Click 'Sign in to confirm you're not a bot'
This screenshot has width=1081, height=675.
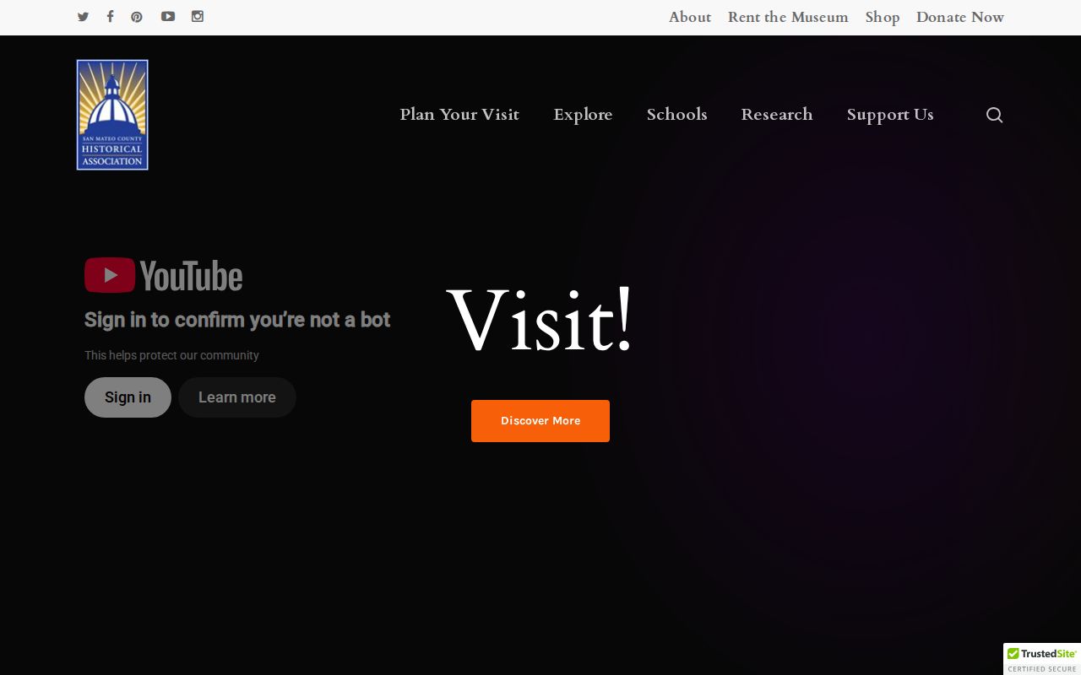click(x=237, y=320)
